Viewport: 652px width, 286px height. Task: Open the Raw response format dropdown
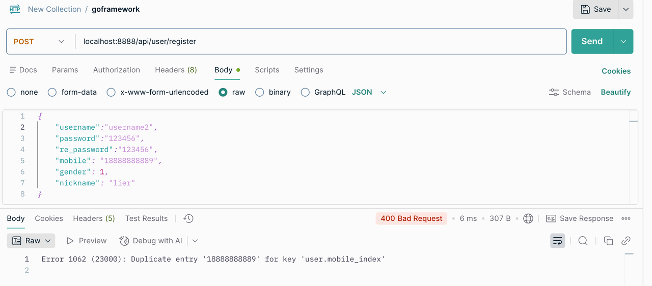(31, 241)
